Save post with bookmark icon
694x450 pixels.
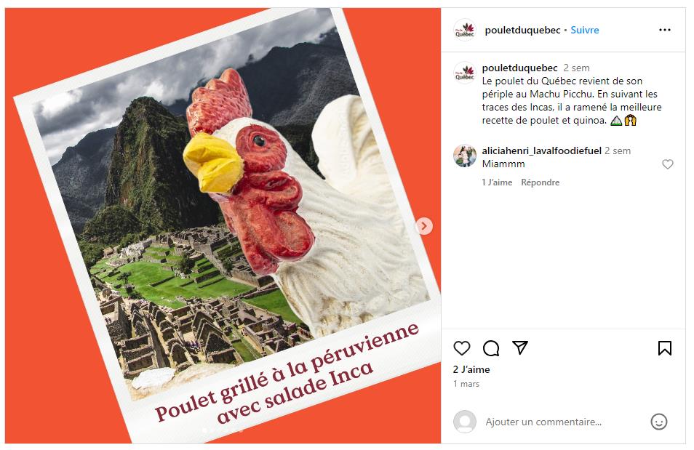pos(664,348)
